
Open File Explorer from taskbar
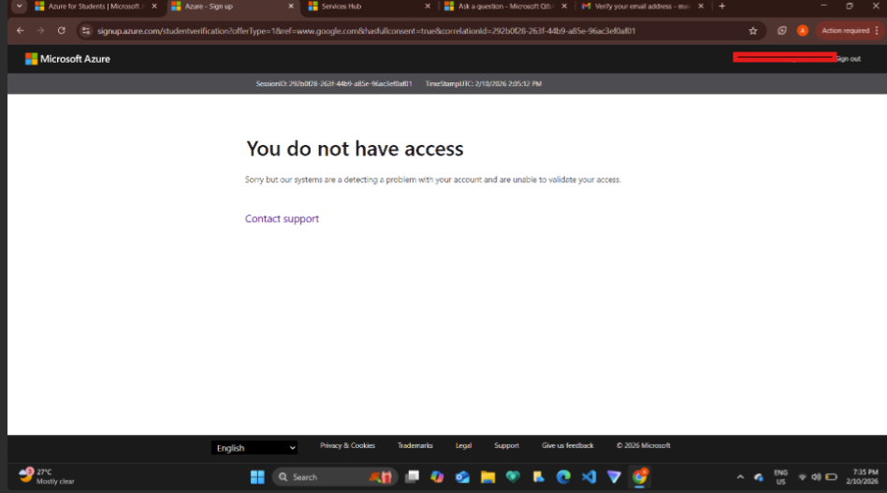487,477
